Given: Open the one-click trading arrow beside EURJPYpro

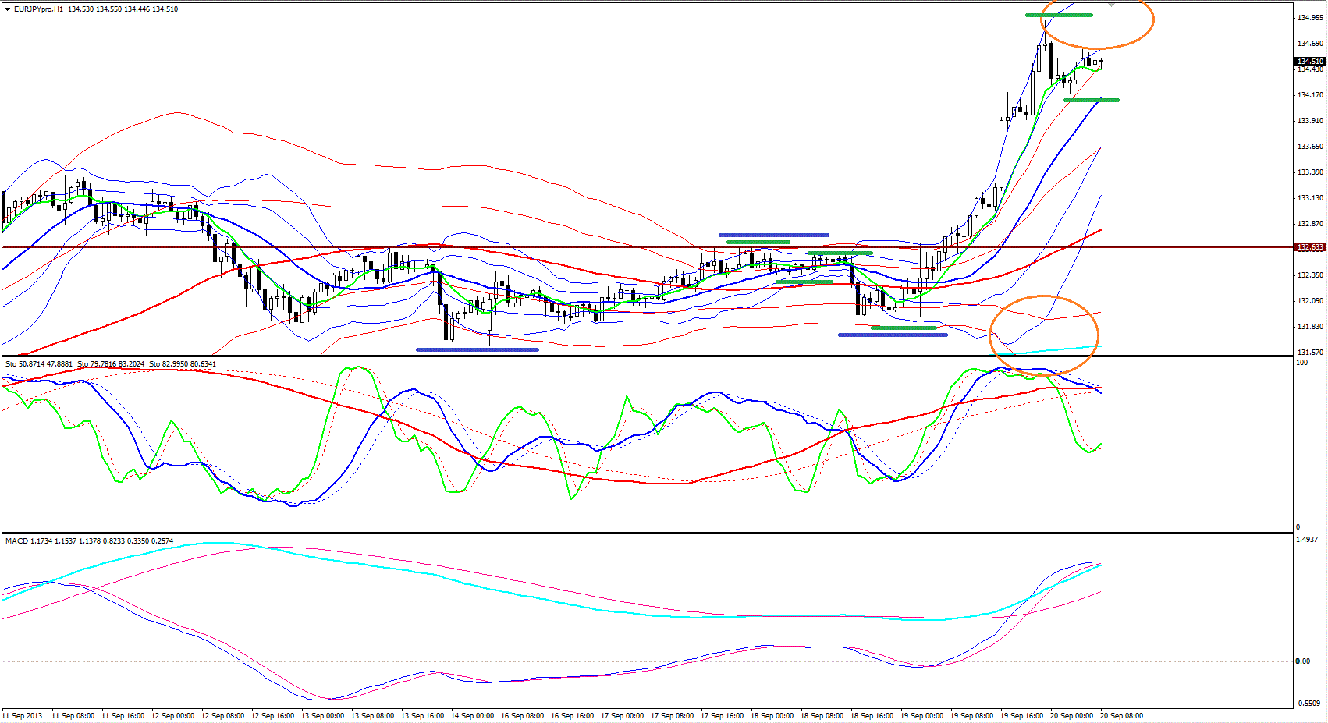Looking at the screenshot, I should [x=8, y=9].
